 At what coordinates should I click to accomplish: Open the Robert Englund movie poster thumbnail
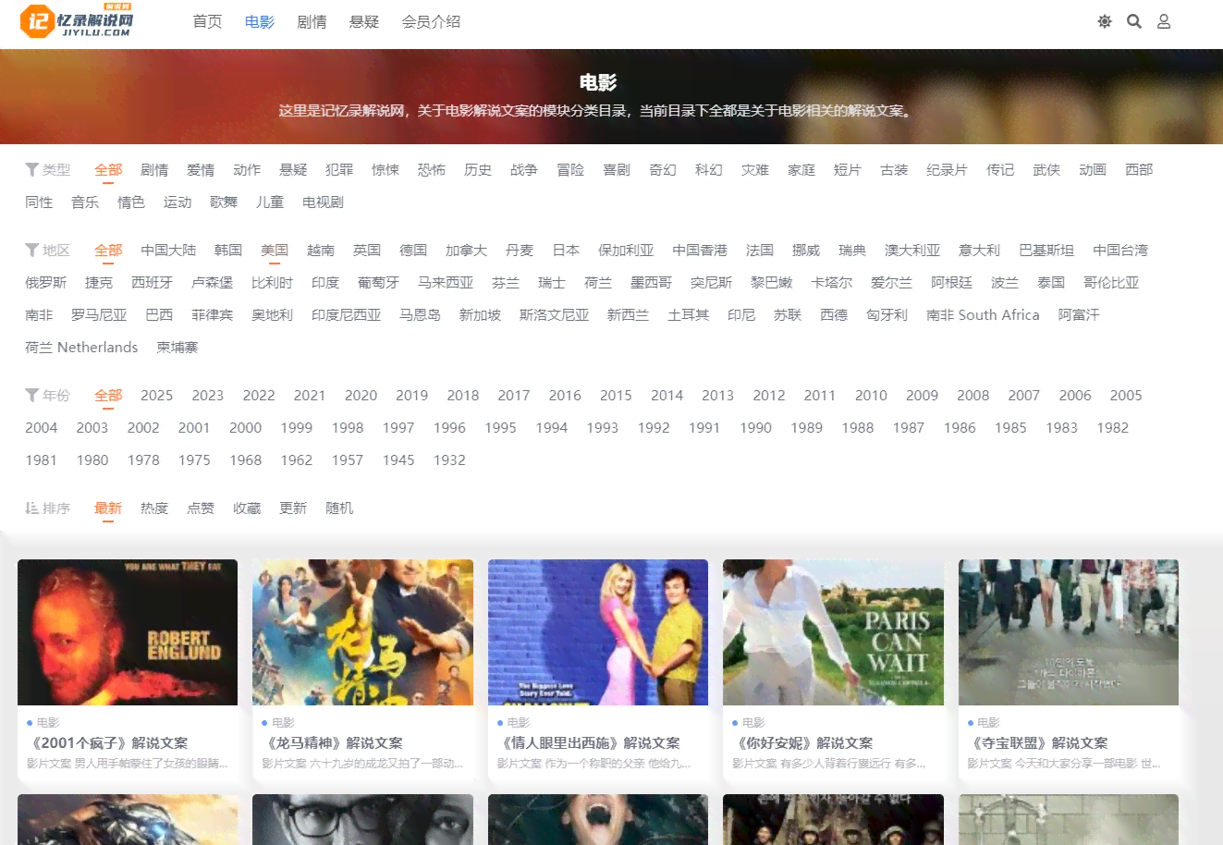[128, 632]
